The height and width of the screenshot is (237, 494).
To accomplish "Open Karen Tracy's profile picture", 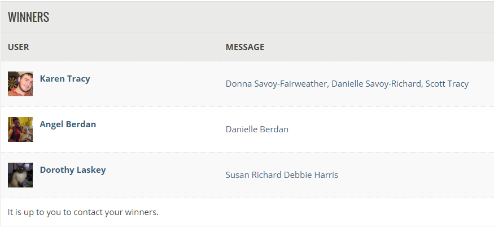I will click(20, 84).
